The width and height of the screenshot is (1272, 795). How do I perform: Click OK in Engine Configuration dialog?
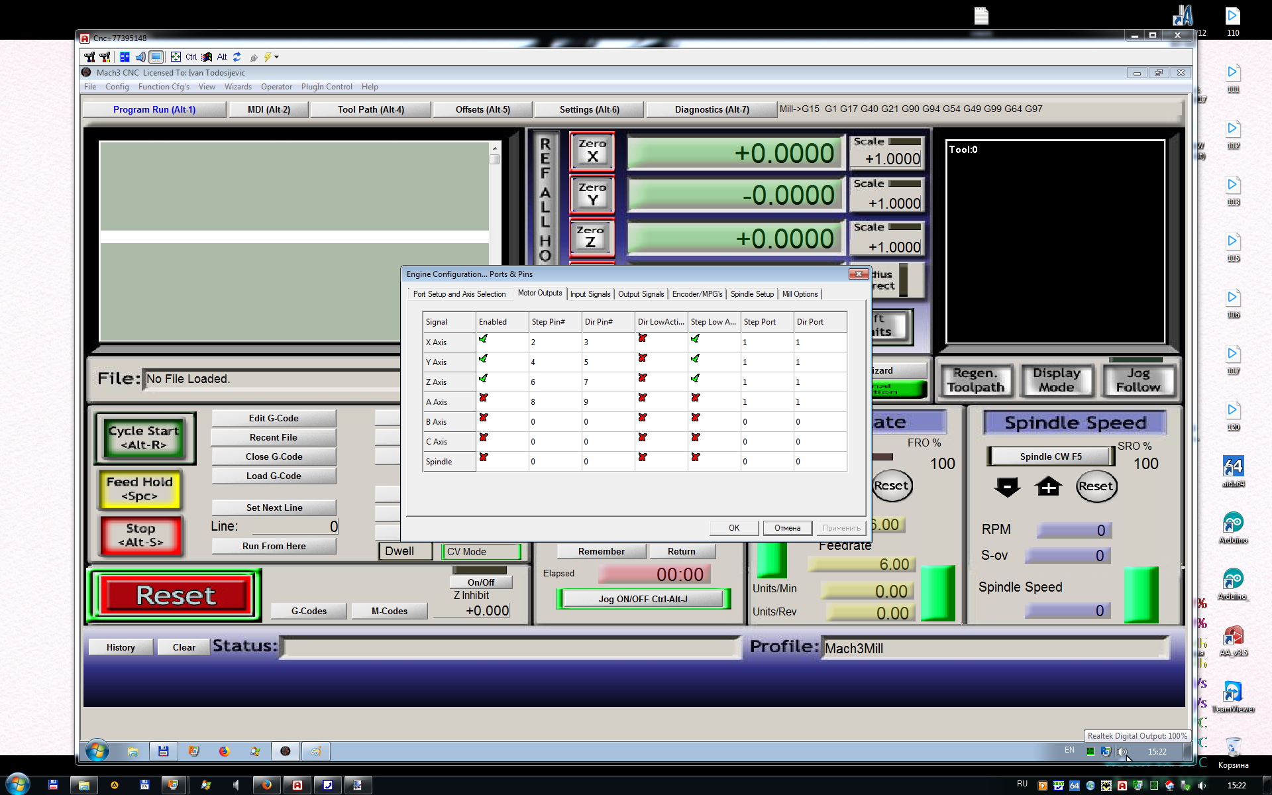tap(733, 528)
